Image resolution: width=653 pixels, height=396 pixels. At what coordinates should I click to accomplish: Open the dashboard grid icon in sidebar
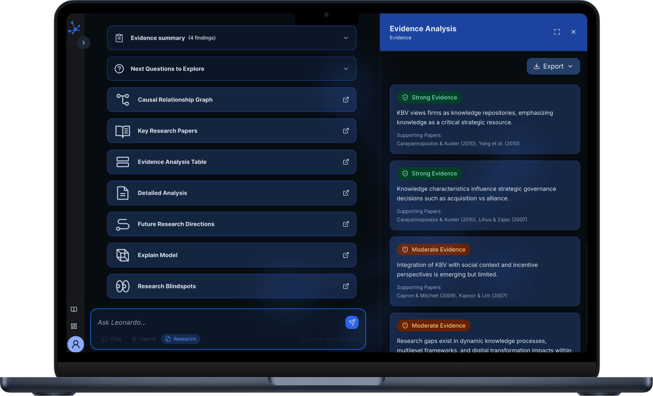[x=74, y=326]
